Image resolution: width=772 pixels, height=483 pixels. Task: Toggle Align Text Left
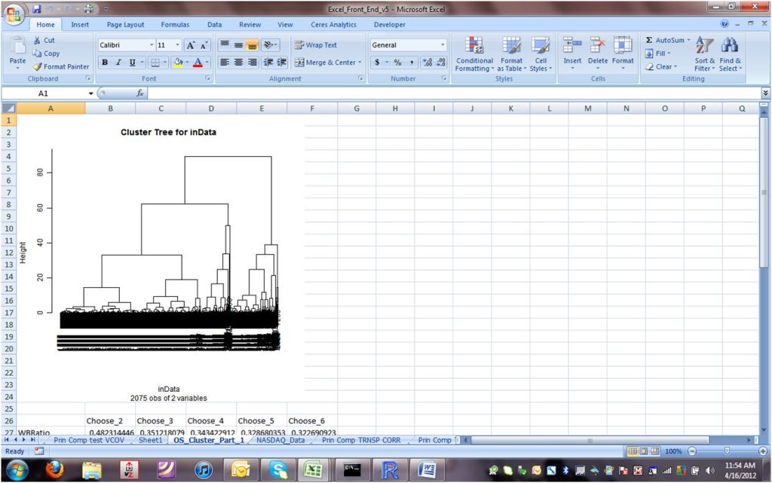225,63
